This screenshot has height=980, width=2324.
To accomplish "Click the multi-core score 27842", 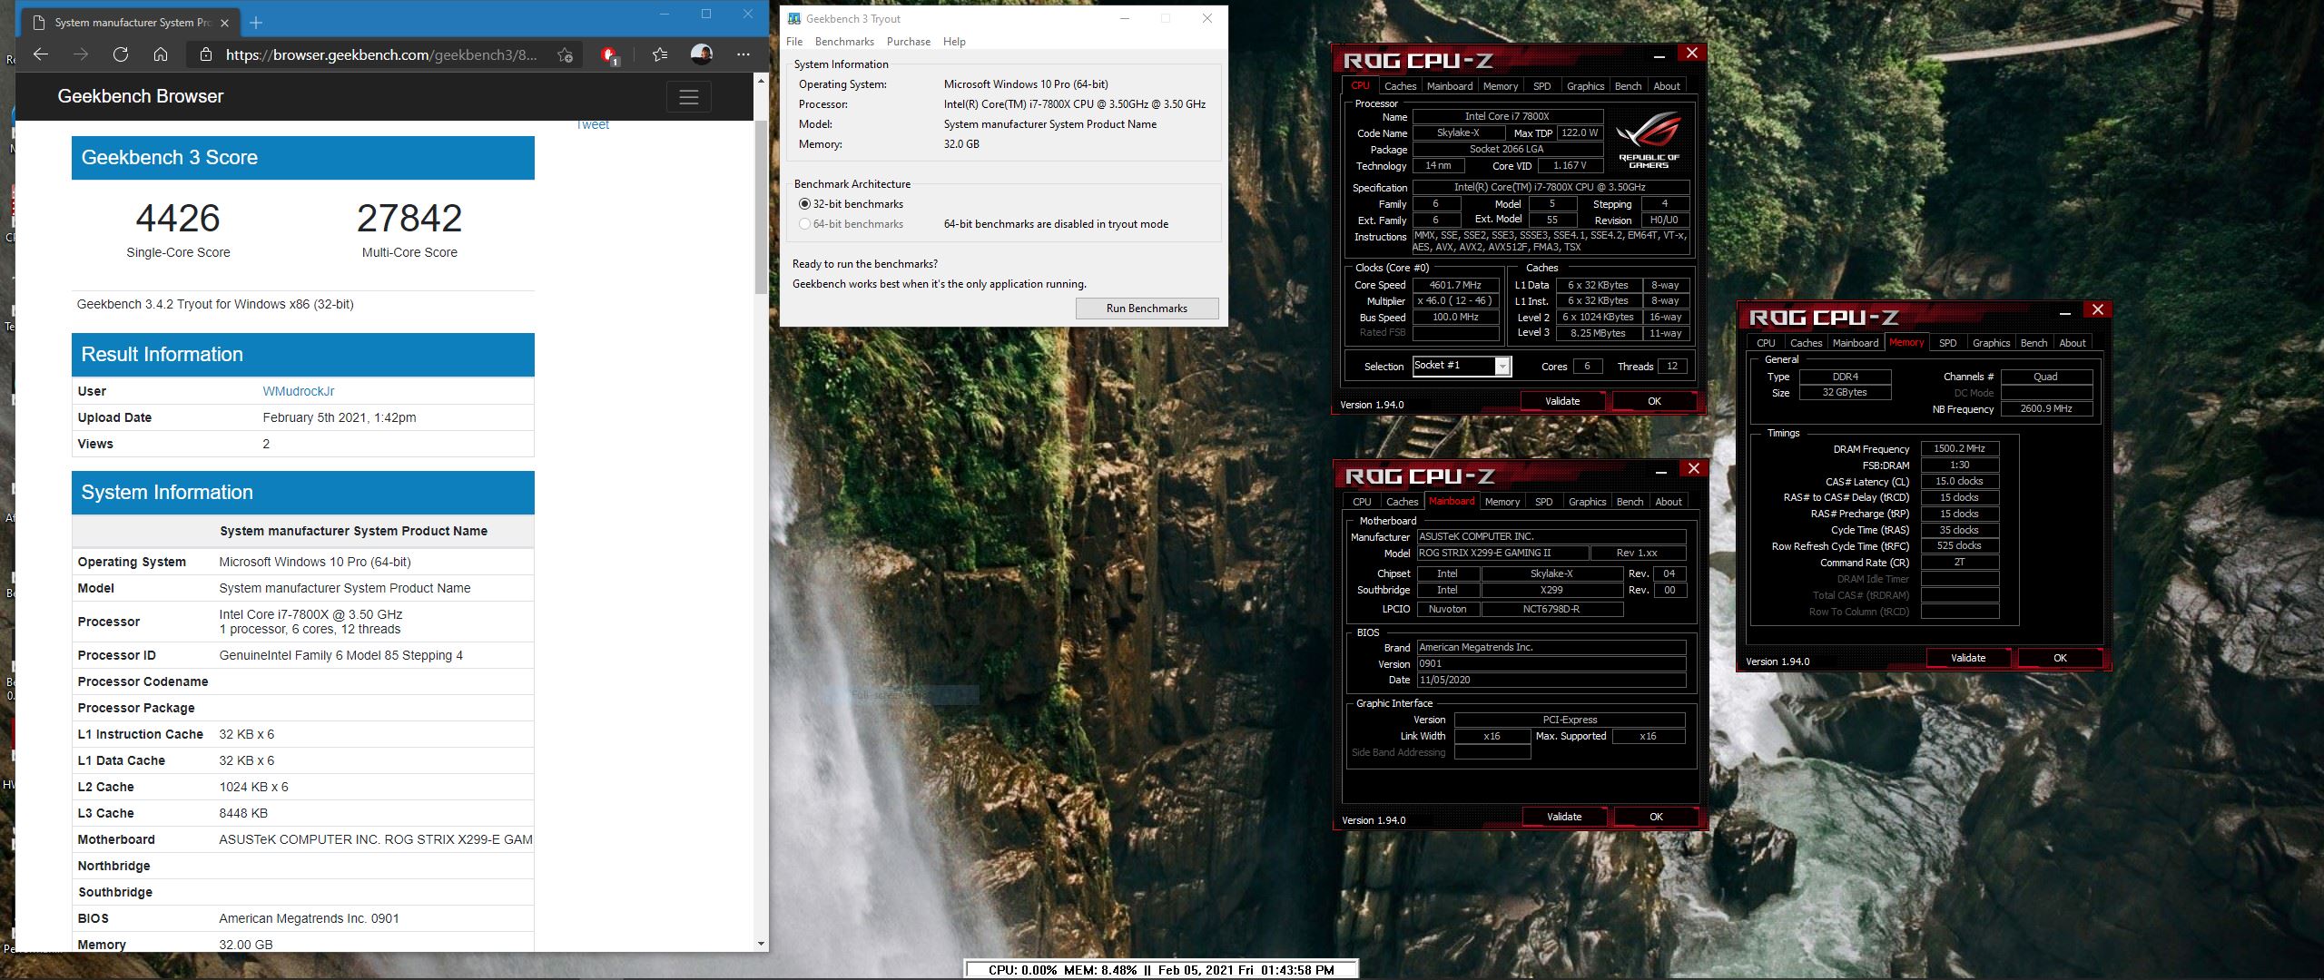I will point(409,219).
